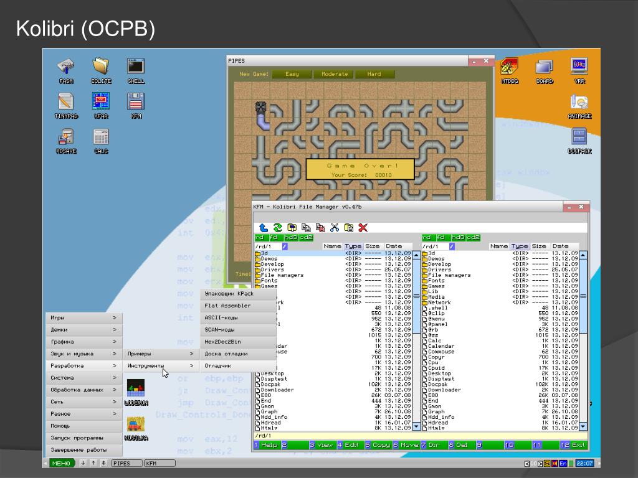Expand the Звук и музыка submenu
Image resolution: width=638 pixels, height=478 pixels.
coord(84,354)
